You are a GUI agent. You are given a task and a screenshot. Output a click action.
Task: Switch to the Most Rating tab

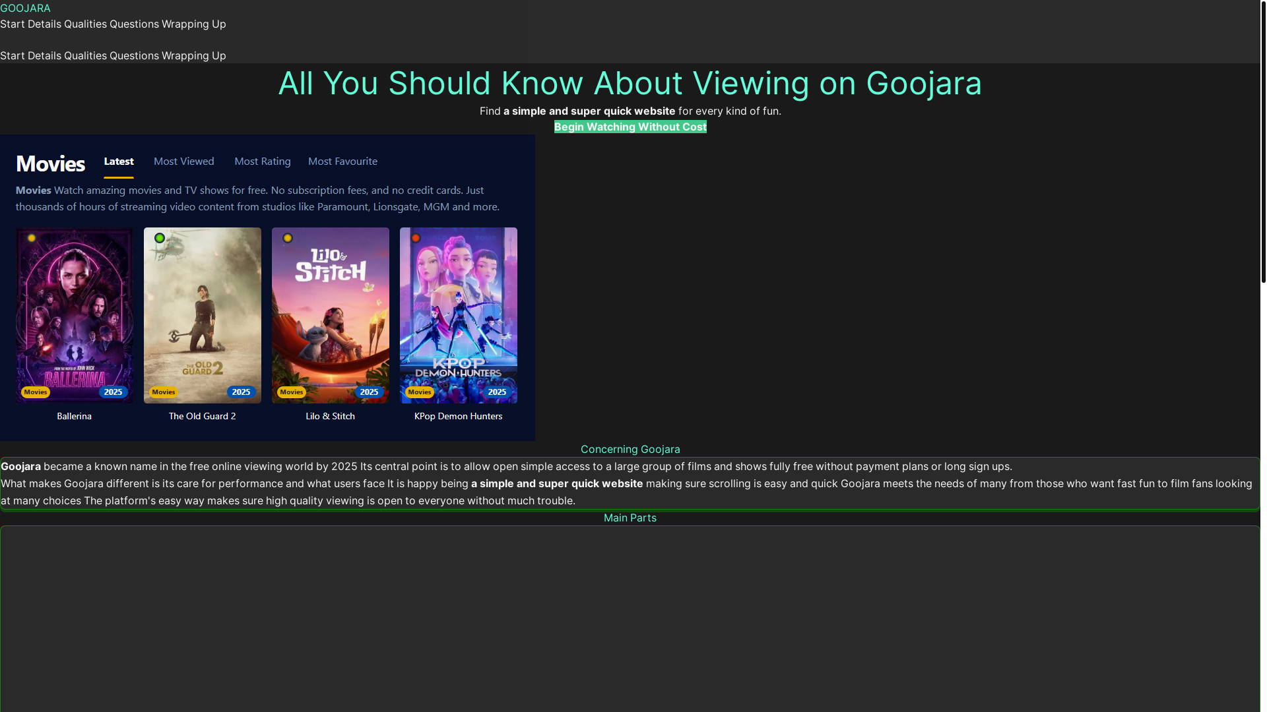click(263, 162)
